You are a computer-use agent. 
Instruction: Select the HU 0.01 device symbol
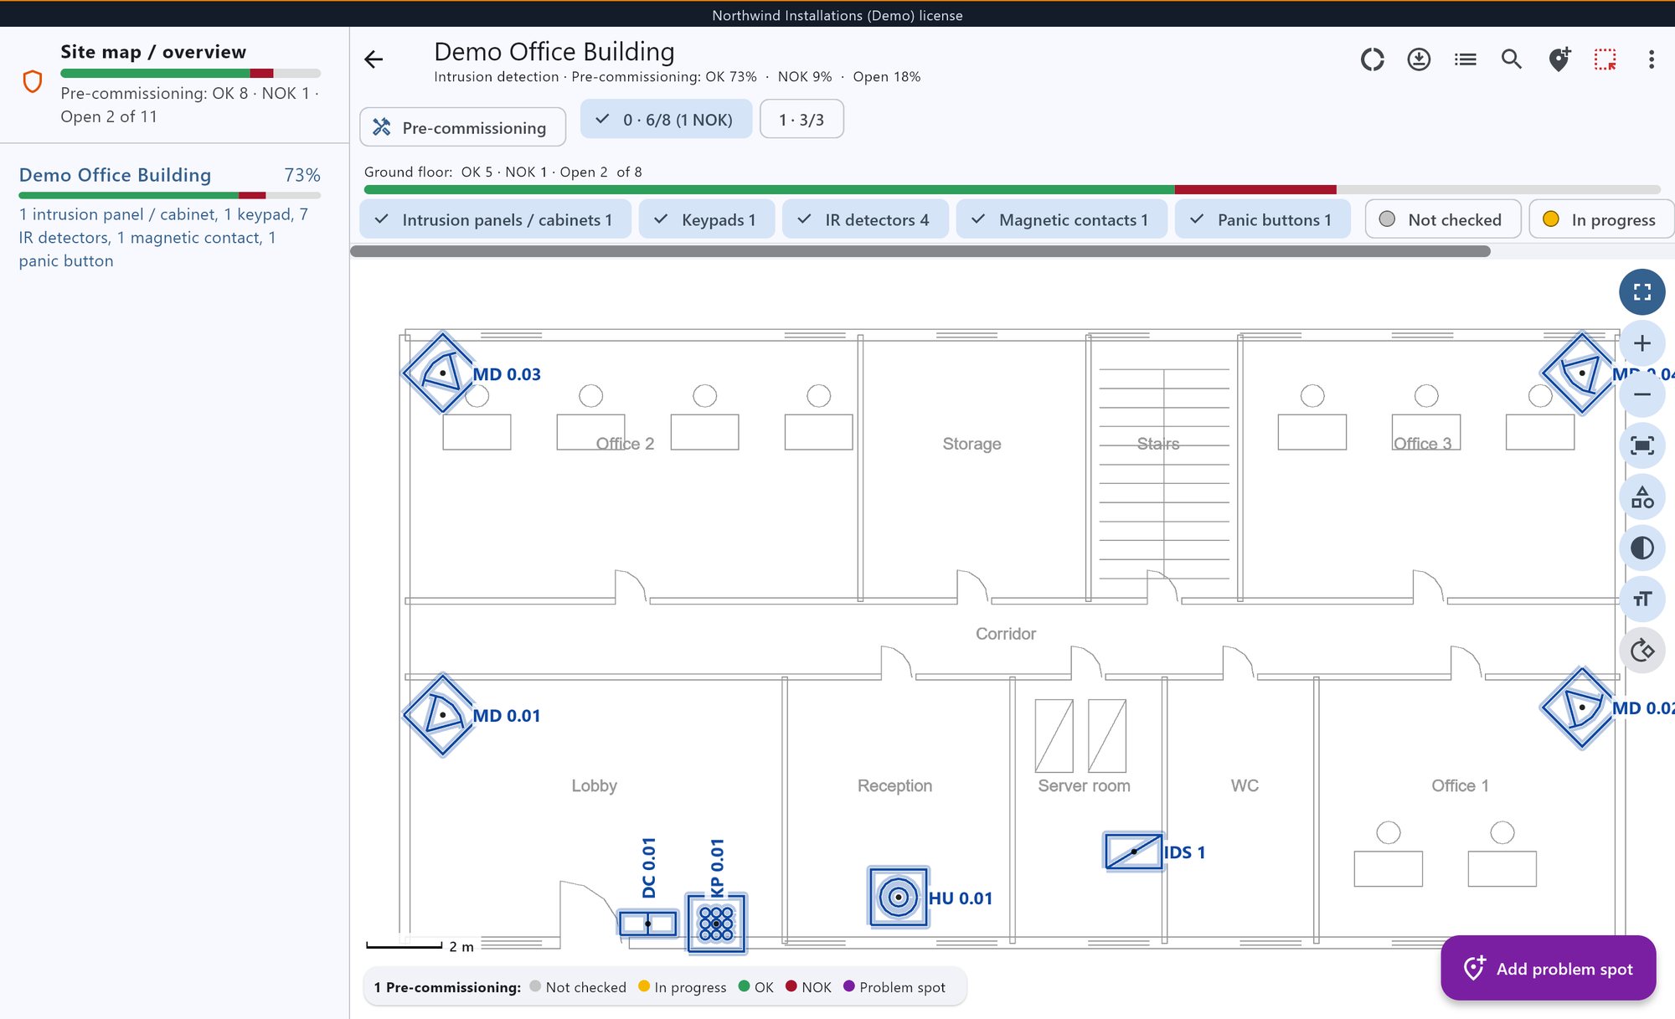pyautogui.click(x=898, y=897)
